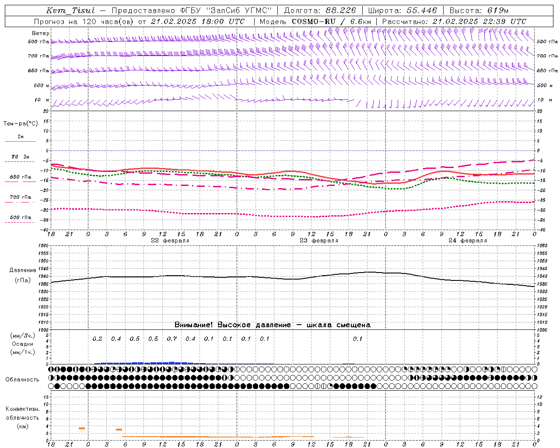Click the (мм/1ч.) precipitation unit label
Image resolution: width=560 pixels, height=448 pixels.
coord(23,352)
